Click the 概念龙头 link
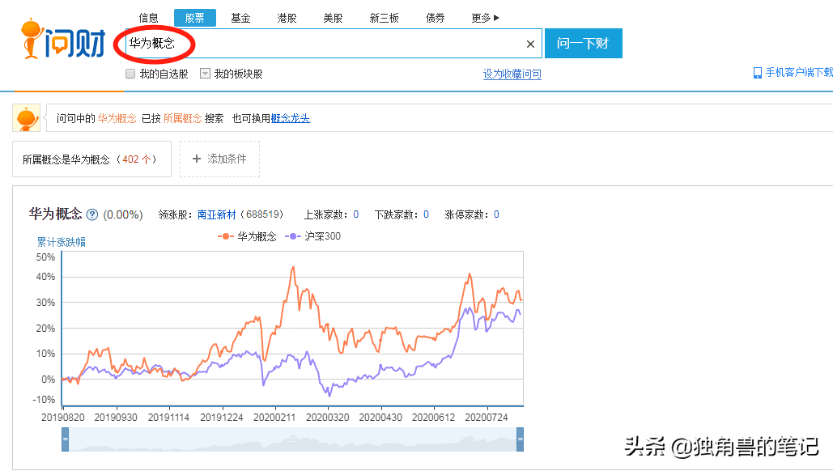The width and height of the screenshot is (833, 471). [x=290, y=118]
